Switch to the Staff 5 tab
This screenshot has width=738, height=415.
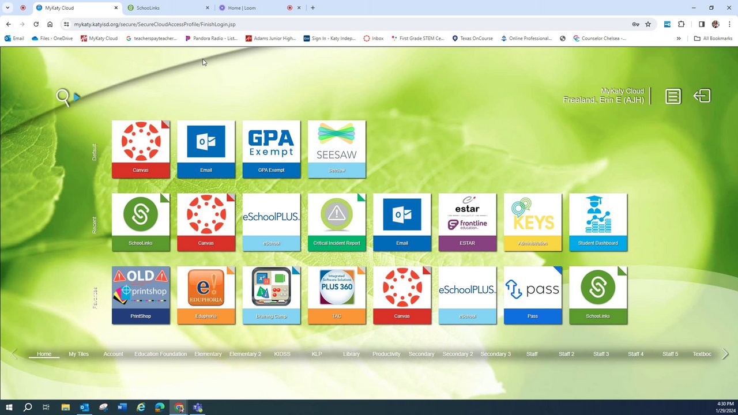coord(671,354)
